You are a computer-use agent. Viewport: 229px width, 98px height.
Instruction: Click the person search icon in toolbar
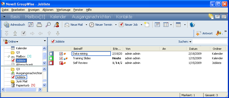56,25
